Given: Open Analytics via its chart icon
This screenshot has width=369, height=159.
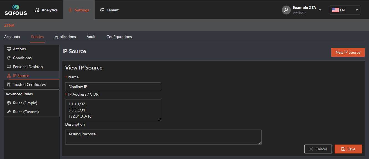Looking at the screenshot, I should click(37, 10).
